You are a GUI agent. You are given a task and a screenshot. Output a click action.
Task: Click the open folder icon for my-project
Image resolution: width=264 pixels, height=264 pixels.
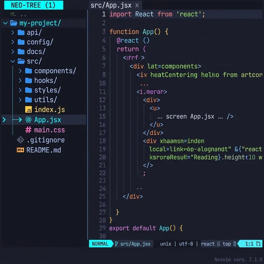(14, 23)
